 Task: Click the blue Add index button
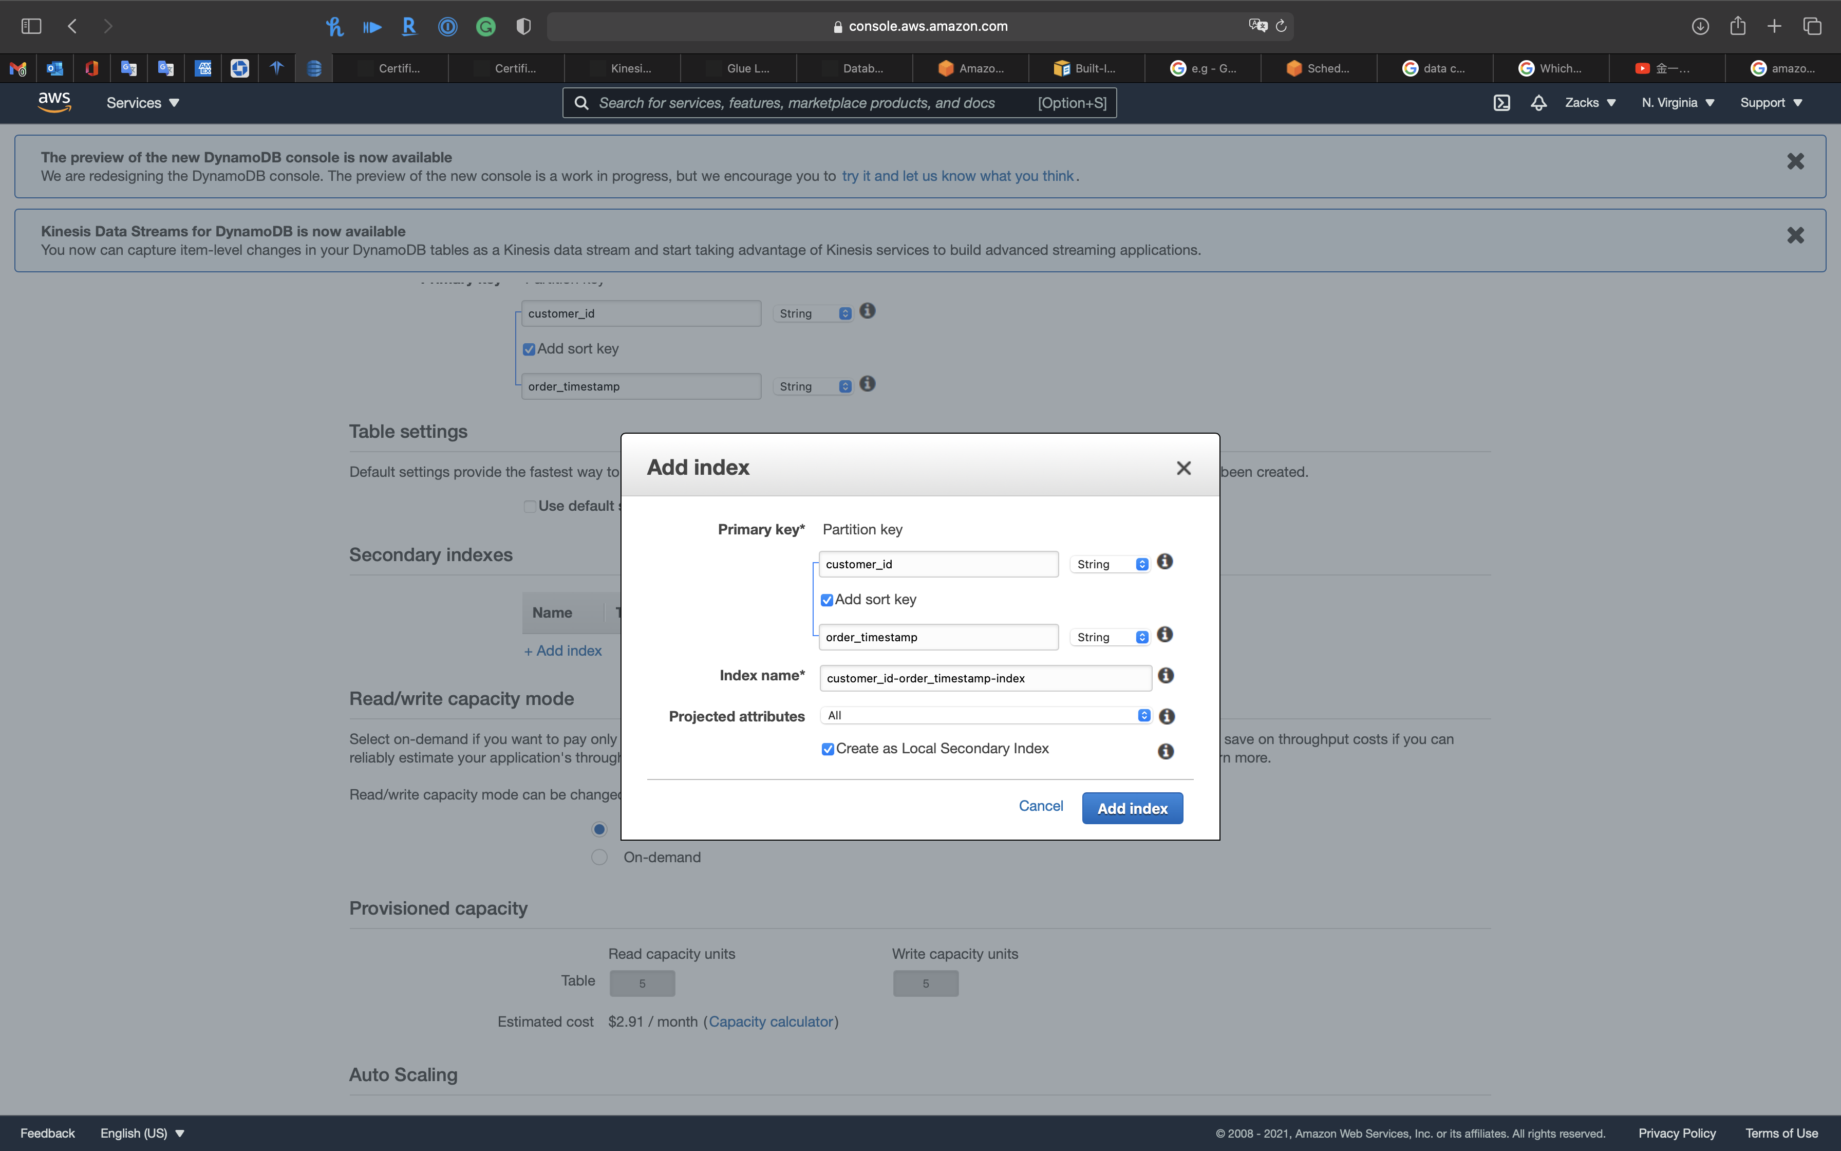[x=1132, y=808]
